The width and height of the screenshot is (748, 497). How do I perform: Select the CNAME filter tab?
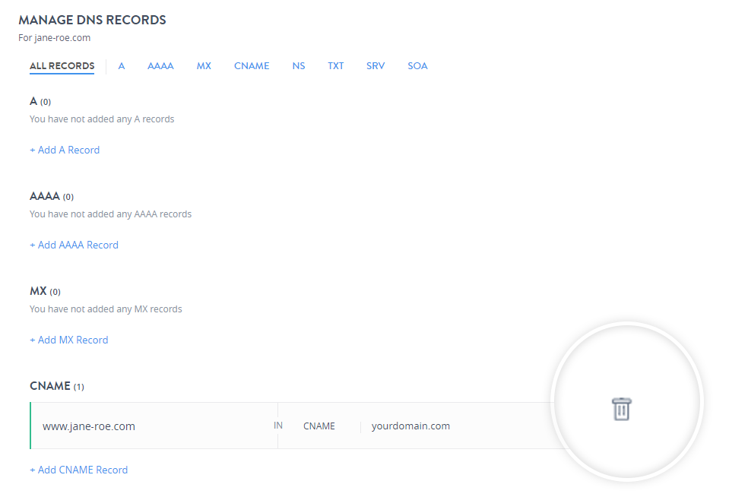[x=252, y=66]
